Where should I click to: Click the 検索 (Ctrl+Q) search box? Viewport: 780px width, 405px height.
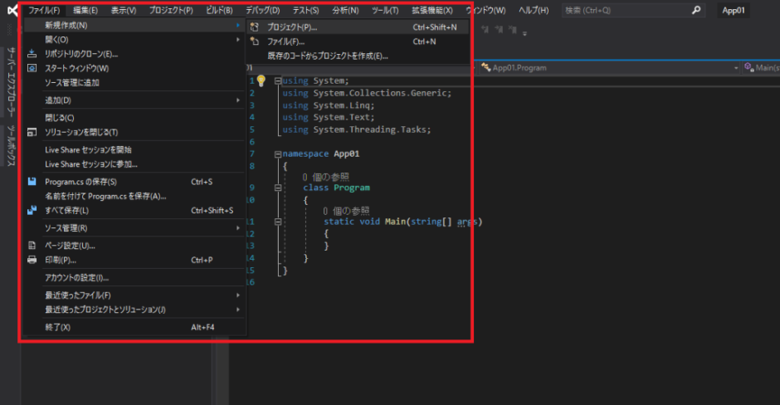(x=631, y=10)
